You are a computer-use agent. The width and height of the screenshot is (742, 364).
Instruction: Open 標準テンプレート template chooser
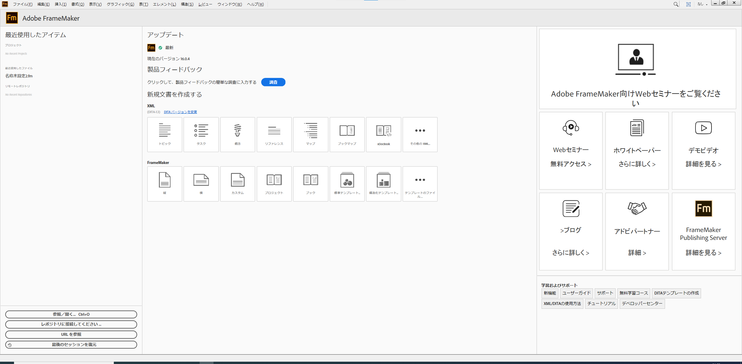[347, 184]
